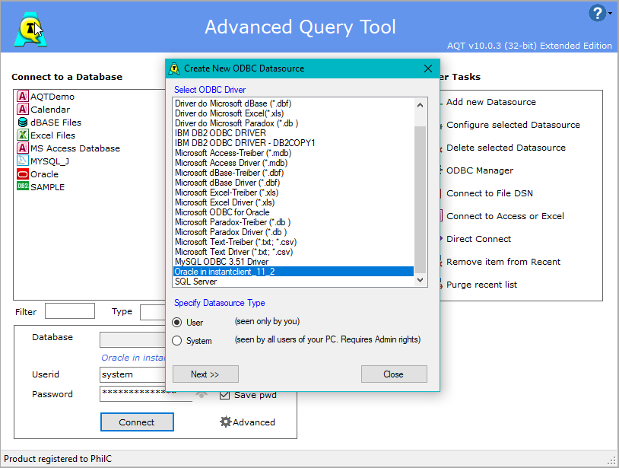Click the Advanced gear icon
Image resolution: width=619 pixels, height=468 pixels.
pyautogui.click(x=225, y=422)
